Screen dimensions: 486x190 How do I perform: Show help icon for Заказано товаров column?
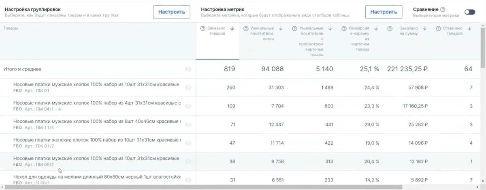tap(202, 28)
